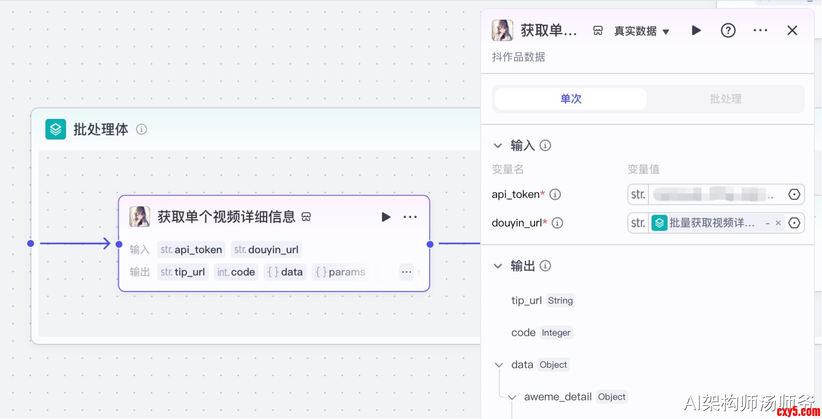Collapse aweme_detail Object tree node
This screenshot has height=419, width=822.
[x=512, y=397]
